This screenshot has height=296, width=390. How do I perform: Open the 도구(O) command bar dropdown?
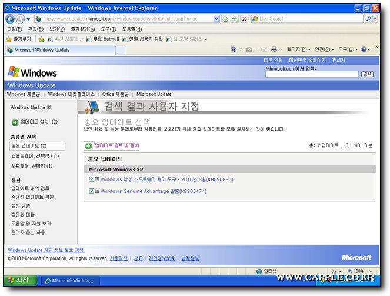point(348,49)
